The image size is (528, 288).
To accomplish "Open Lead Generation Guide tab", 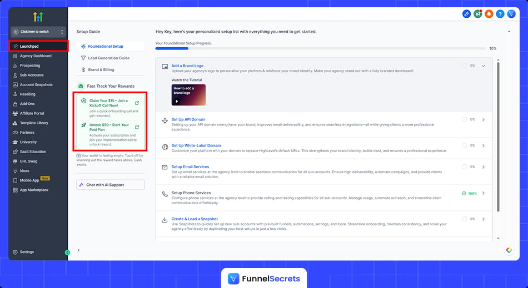I will click(x=110, y=58).
